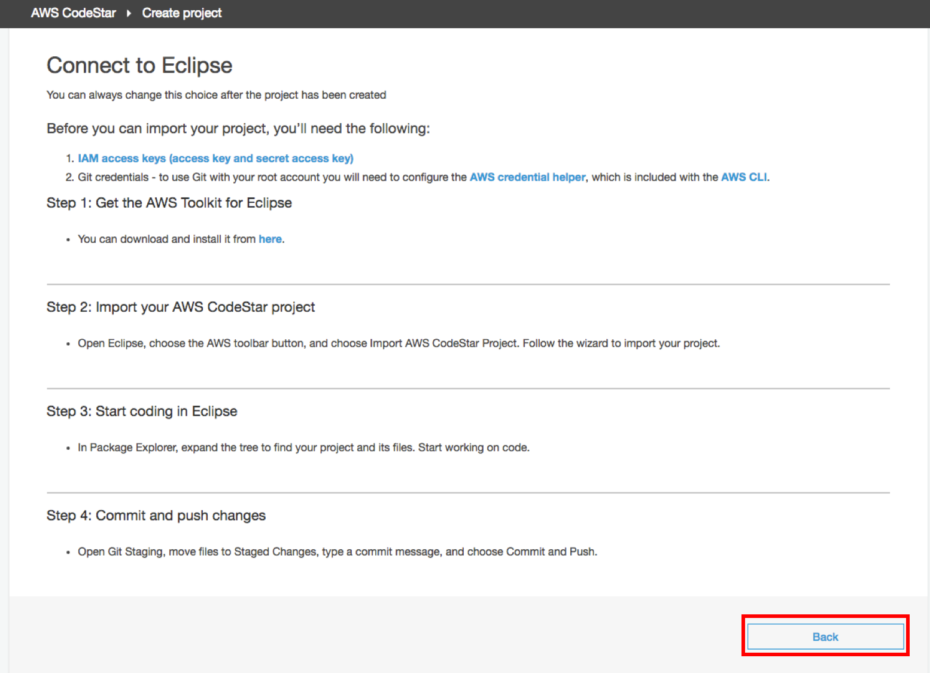The height and width of the screenshot is (673, 930).
Task: Open the AWS credential helper link
Action: click(527, 177)
